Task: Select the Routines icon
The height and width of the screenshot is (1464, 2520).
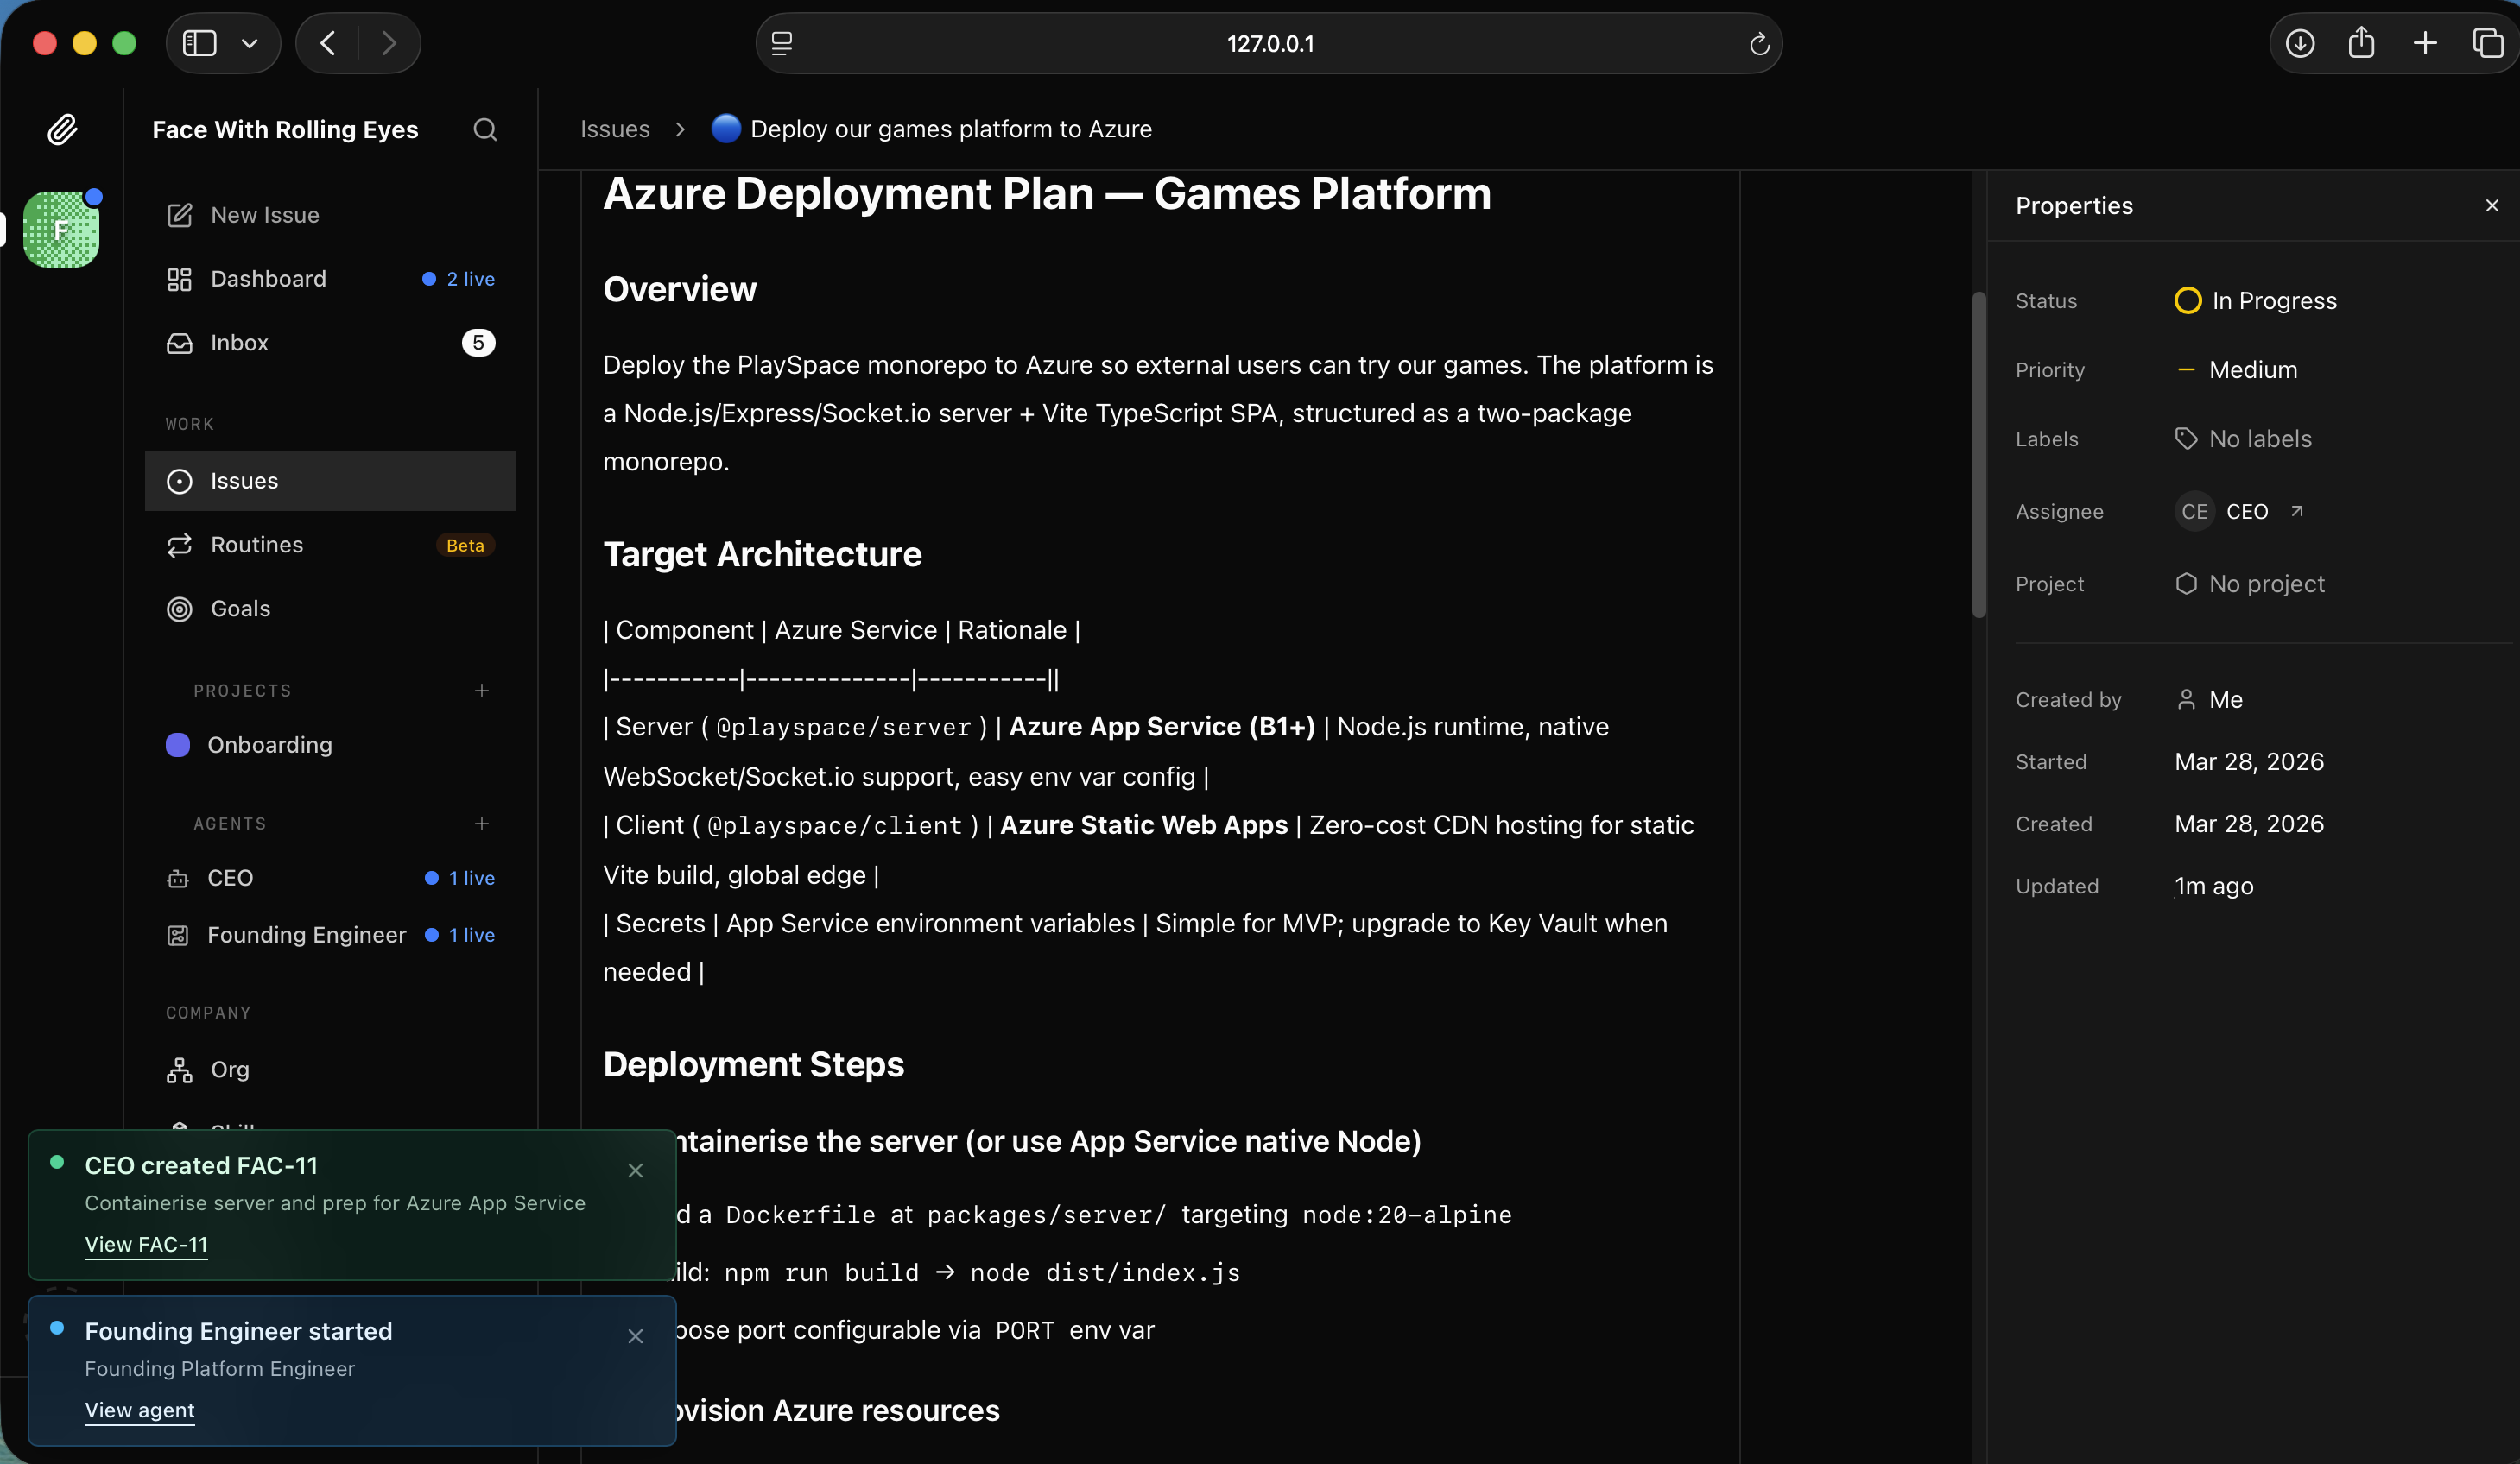Action: [178, 545]
